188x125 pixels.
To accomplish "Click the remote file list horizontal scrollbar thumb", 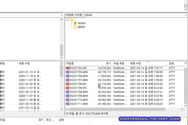I will [117, 109].
